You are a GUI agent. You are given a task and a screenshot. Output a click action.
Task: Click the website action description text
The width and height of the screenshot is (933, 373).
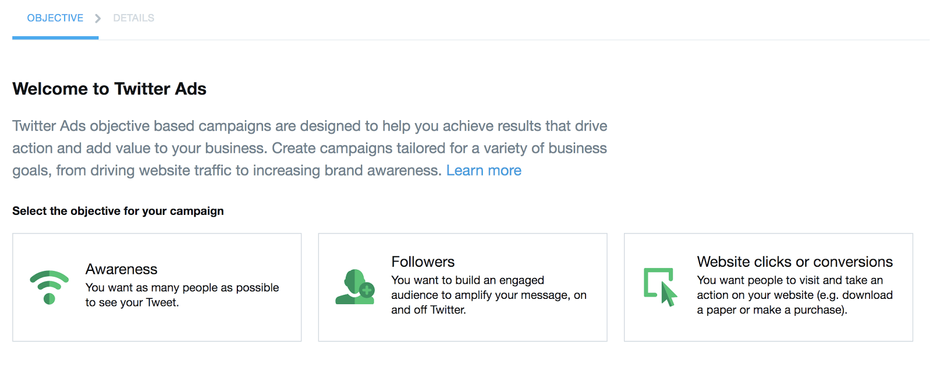pyautogui.click(x=795, y=295)
